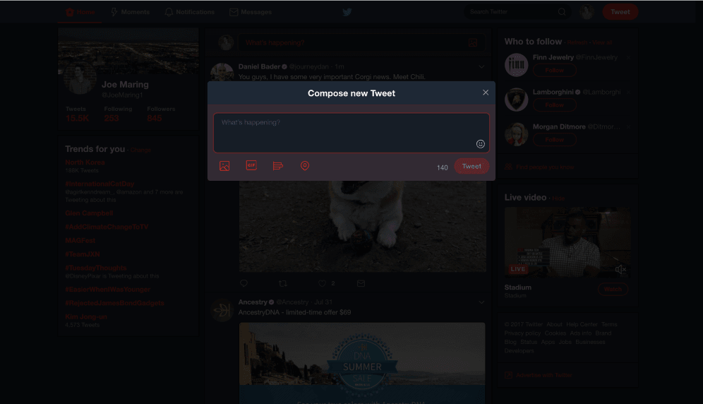This screenshot has width=703, height=404.
Task: Dismiss Lamborghini suggestion
Action: pos(628,92)
